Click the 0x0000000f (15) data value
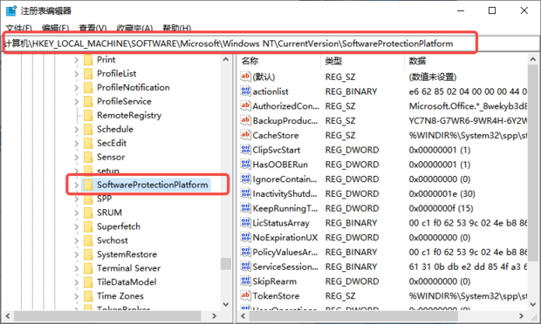The image size is (541, 324). click(441, 208)
